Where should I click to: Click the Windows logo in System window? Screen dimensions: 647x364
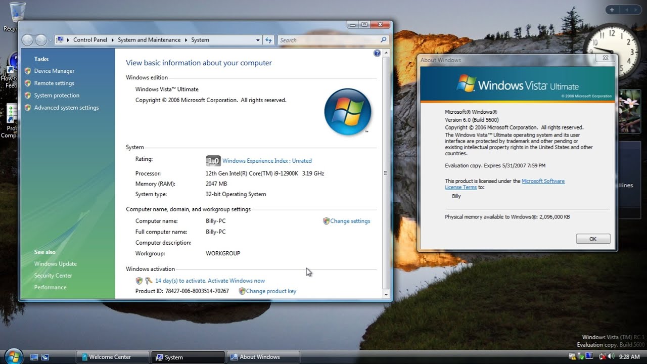click(348, 112)
